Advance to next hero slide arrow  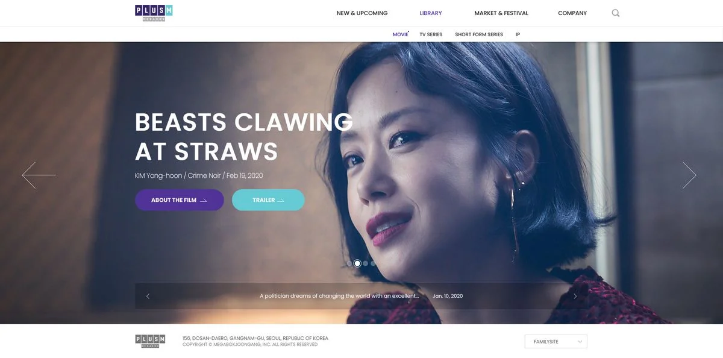click(689, 175)
